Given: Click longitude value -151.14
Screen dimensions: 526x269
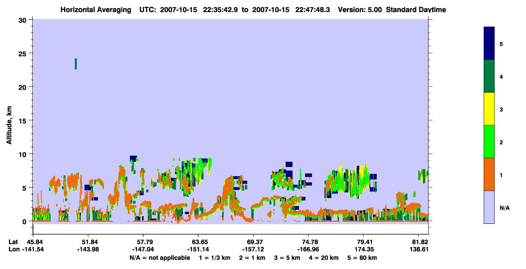Looking at the screenshot, I should [198, 249].
